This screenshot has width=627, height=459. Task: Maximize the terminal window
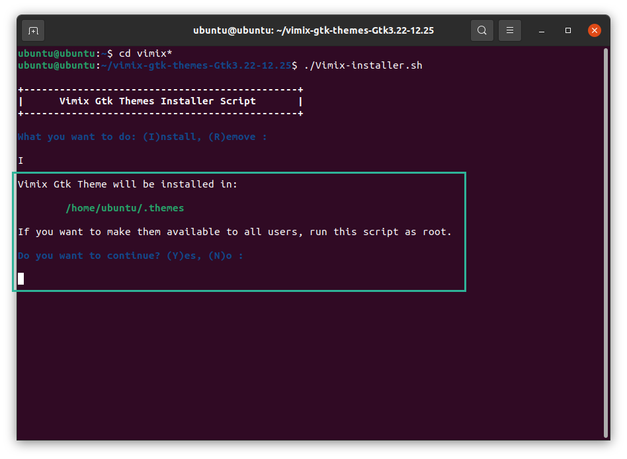click(568, 30)
